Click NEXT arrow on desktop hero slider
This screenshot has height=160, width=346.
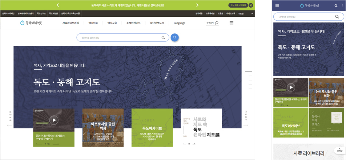[246, 126]
